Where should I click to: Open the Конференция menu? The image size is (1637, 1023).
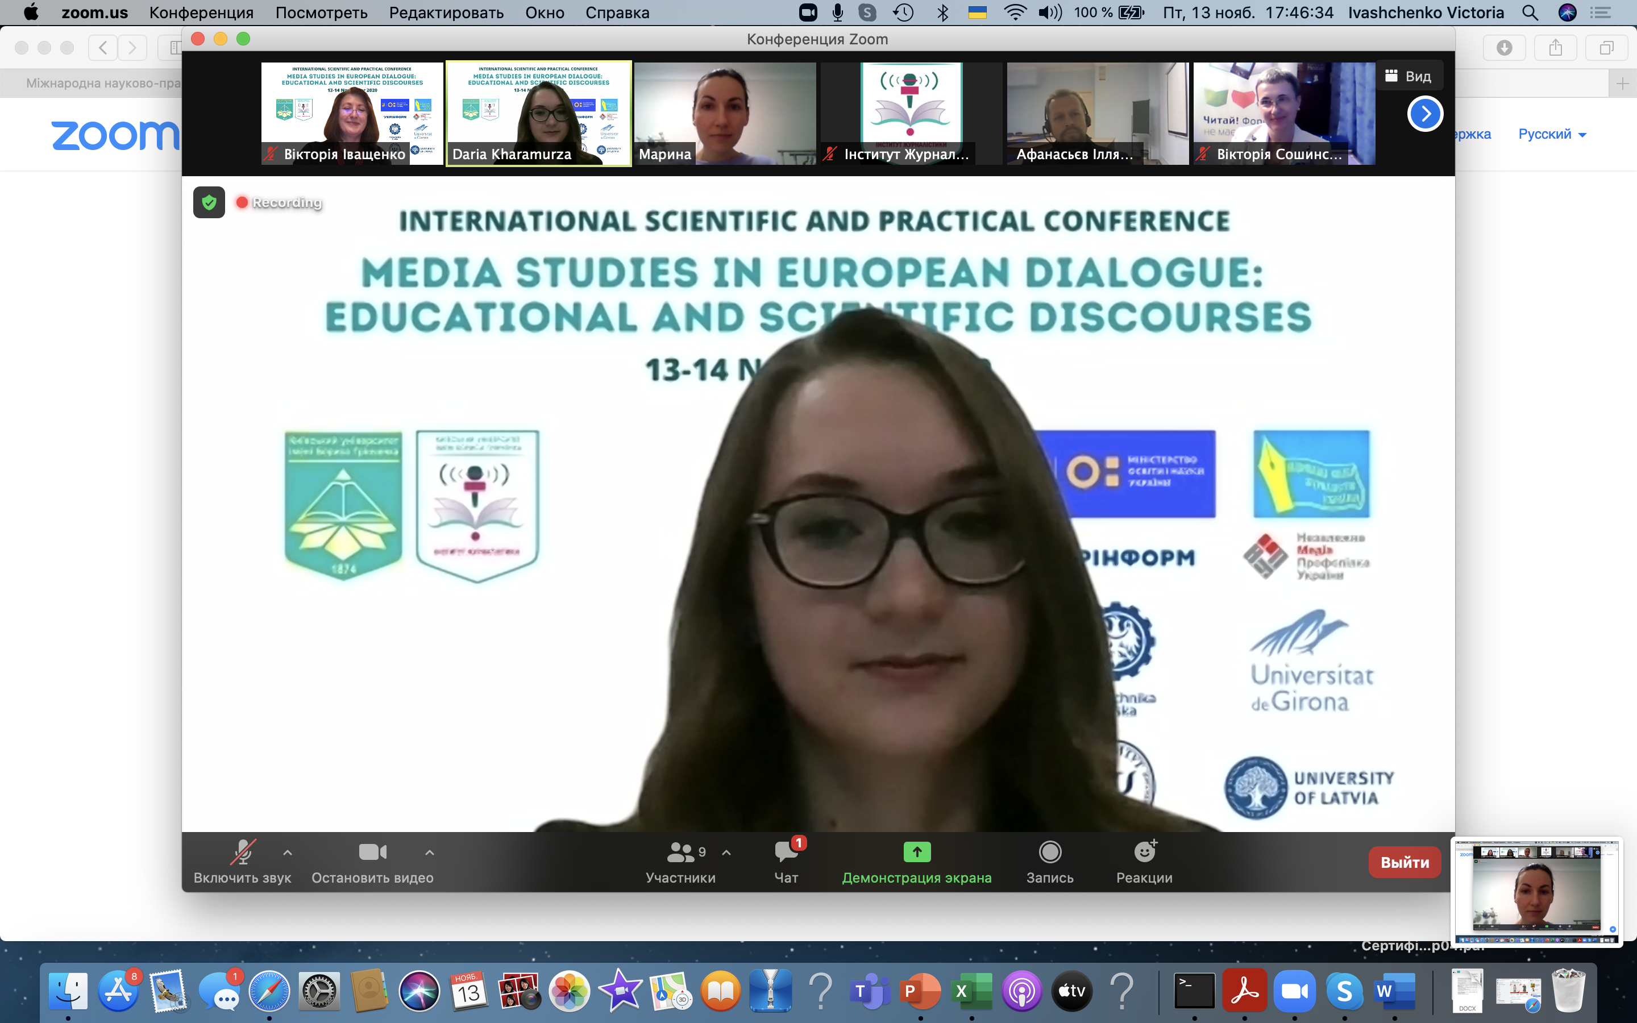point(201,12)
